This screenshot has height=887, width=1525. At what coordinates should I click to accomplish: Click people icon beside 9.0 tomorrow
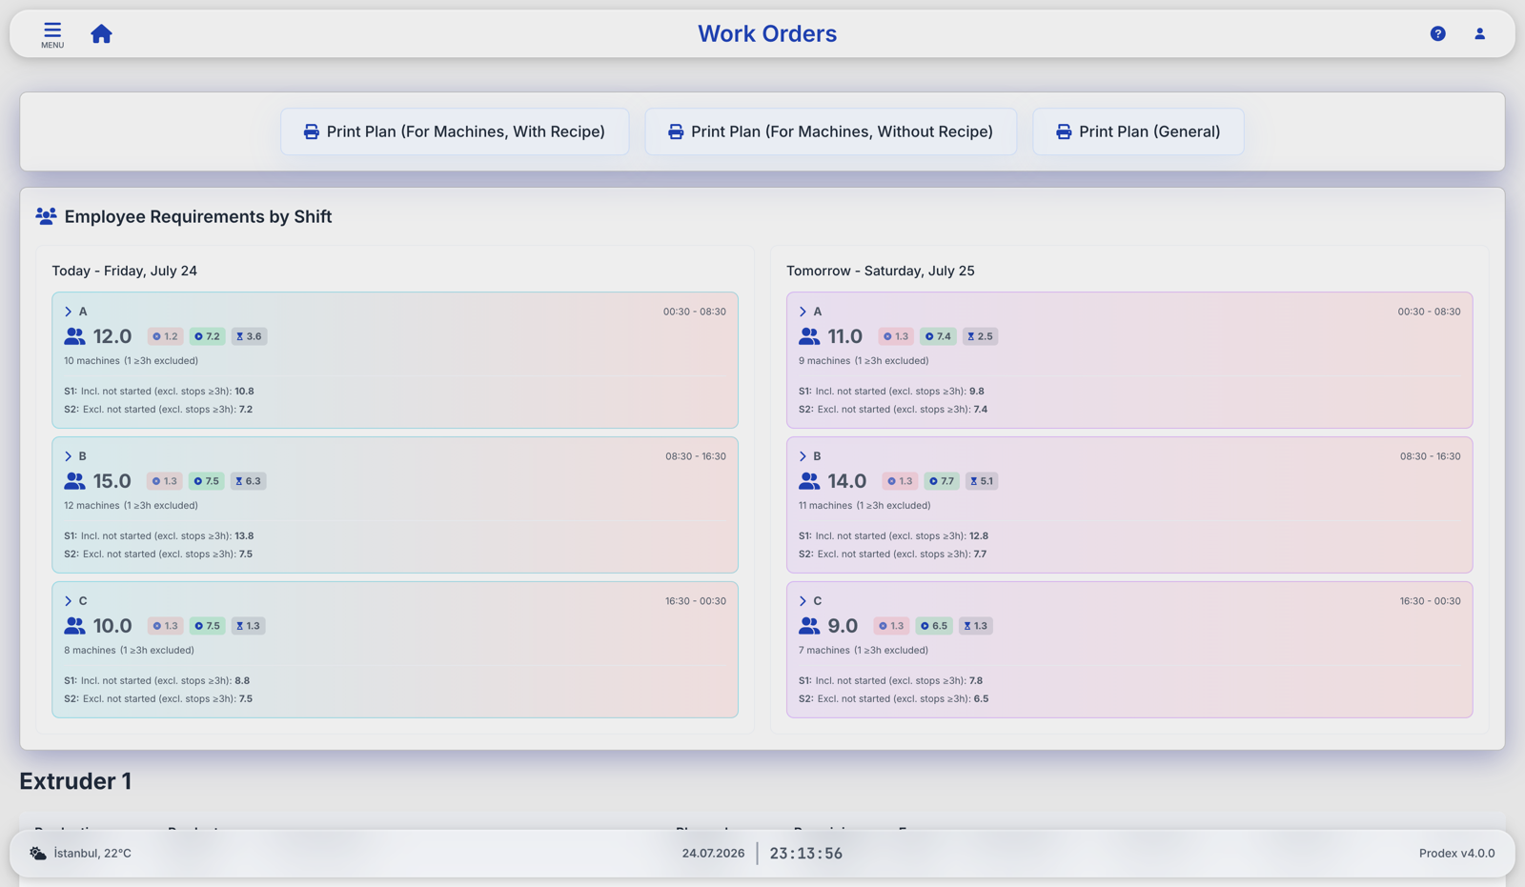tap(809, 626)
